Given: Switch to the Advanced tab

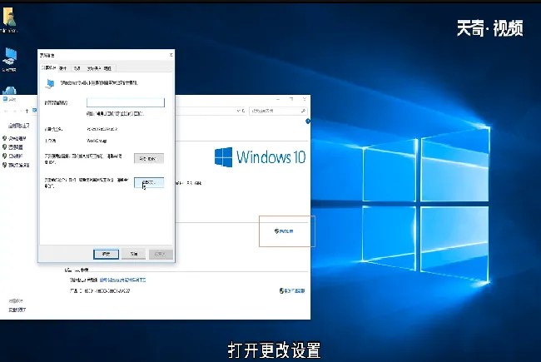Looking at the screenshot, I should click(77, 68).
